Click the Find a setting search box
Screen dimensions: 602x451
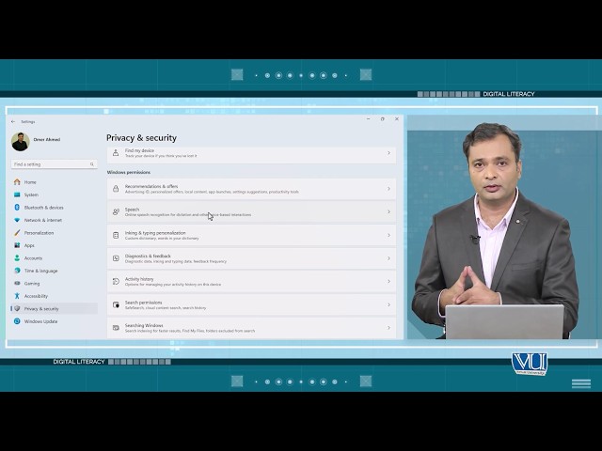(54, 164)
